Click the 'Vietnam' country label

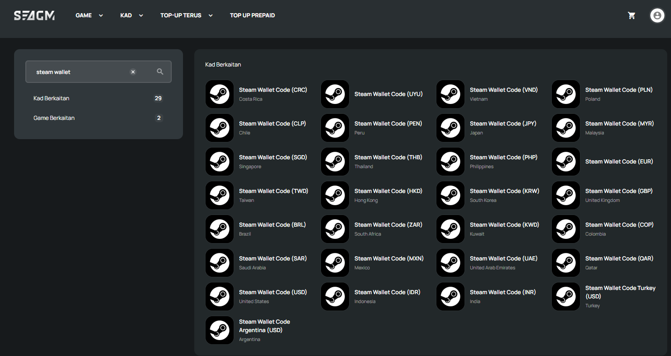pyautogui.click(x=479, y=99)
